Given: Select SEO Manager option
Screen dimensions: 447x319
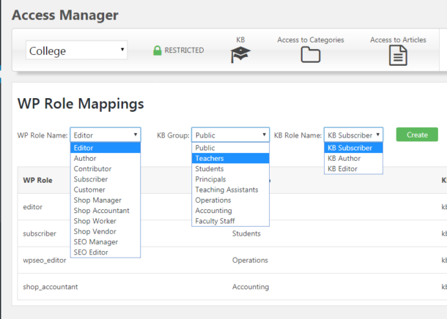Looking at the screenshot, I should 106,242.
